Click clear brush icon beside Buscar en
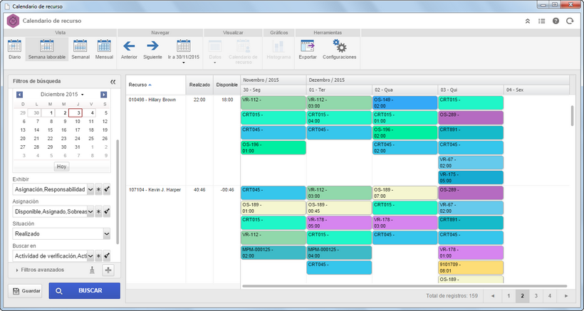 pos(107,256)
